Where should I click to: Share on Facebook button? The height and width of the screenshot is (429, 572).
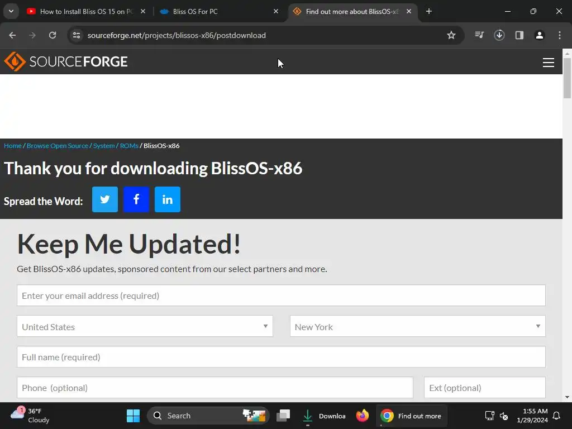[136, 199]
